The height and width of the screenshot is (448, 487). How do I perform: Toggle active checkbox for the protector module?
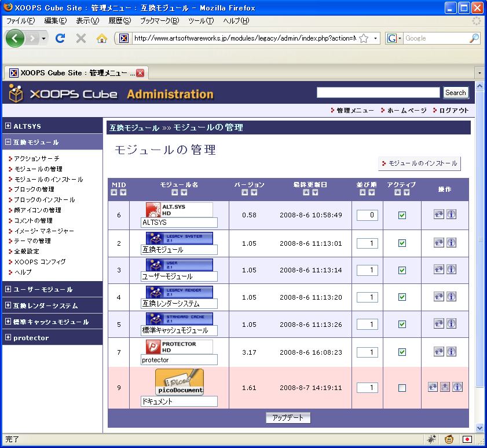coord(402,352)
